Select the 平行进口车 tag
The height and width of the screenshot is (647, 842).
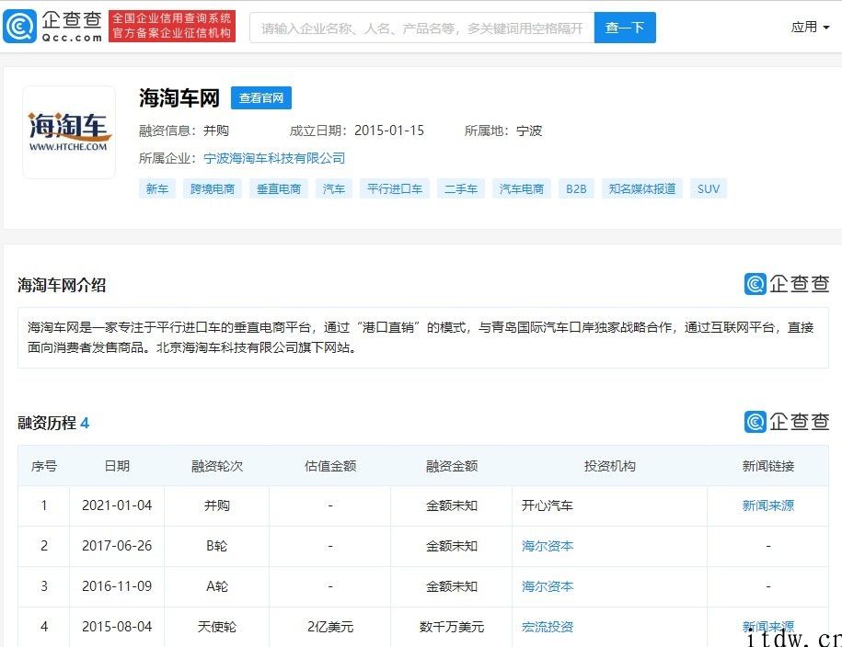(x=395, y=188)
